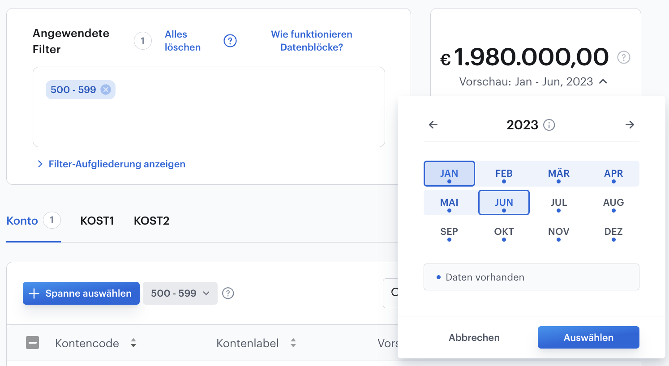Click help icon next to range dropdown
Image resolution: width=669 pixels, height=366 pixels.
tap(228, 293)
